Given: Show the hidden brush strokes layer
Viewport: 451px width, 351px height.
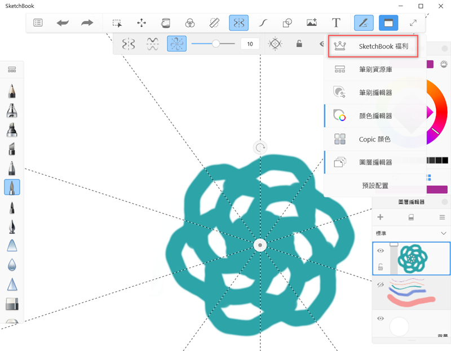Looking at the screenshot, I should point(381,285).
